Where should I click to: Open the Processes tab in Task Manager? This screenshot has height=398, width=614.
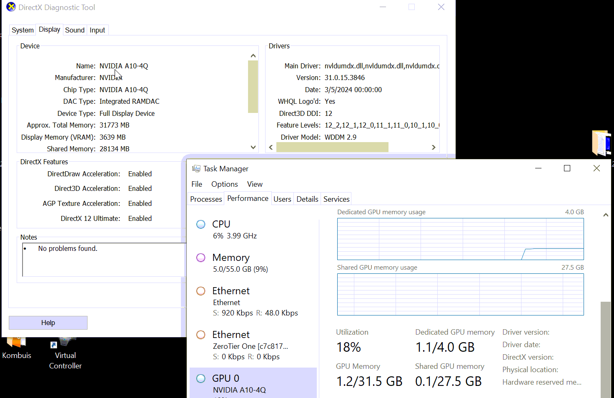point(206,199)
